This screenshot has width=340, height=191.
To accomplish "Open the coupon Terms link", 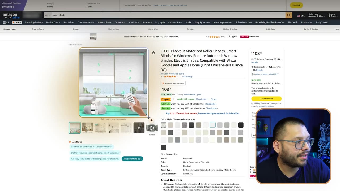I will [213, 99].
